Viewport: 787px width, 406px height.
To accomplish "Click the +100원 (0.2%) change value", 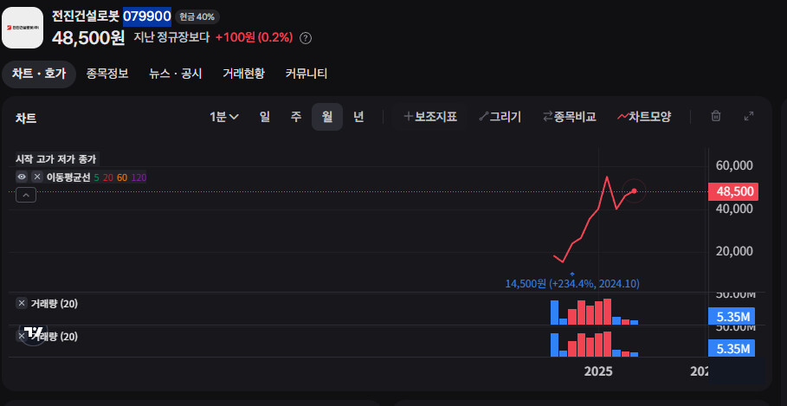I will 254,37.
